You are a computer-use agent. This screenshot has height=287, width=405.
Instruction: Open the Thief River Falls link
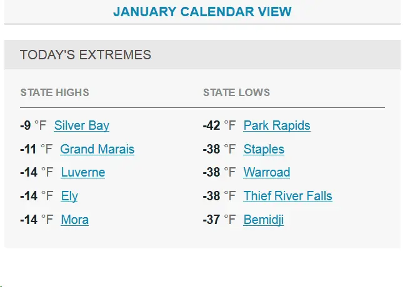coord(287,196)
